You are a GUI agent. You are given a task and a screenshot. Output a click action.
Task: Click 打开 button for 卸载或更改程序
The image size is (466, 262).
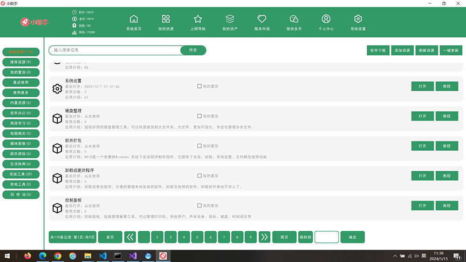tap(422, 176)
